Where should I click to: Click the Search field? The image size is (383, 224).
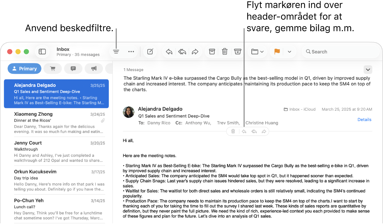(x=341, y=52)
